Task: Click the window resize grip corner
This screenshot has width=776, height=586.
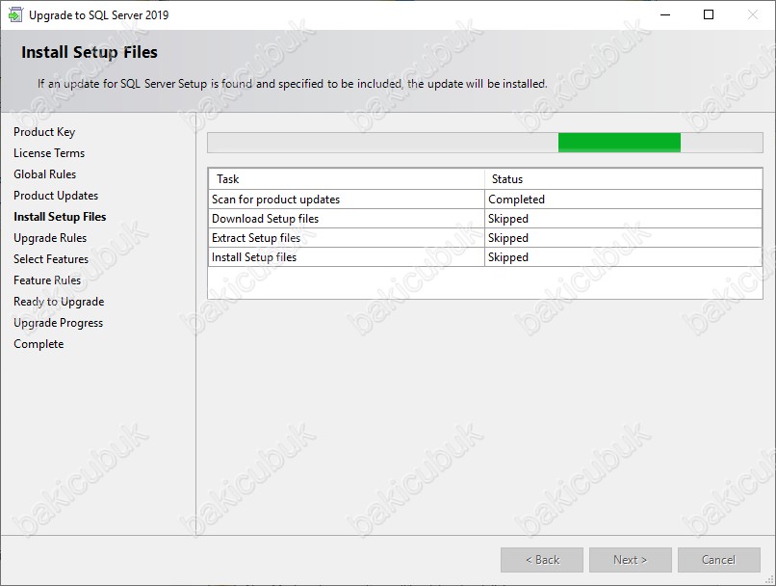Action: pos(769,580)
